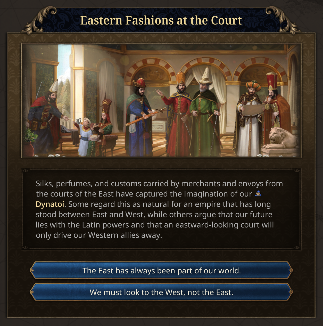The height and width of the screenshot is (326, 323).
Task: Click the 'Eastern Fashions at the Court' title
Action: (x=161, y=20)
